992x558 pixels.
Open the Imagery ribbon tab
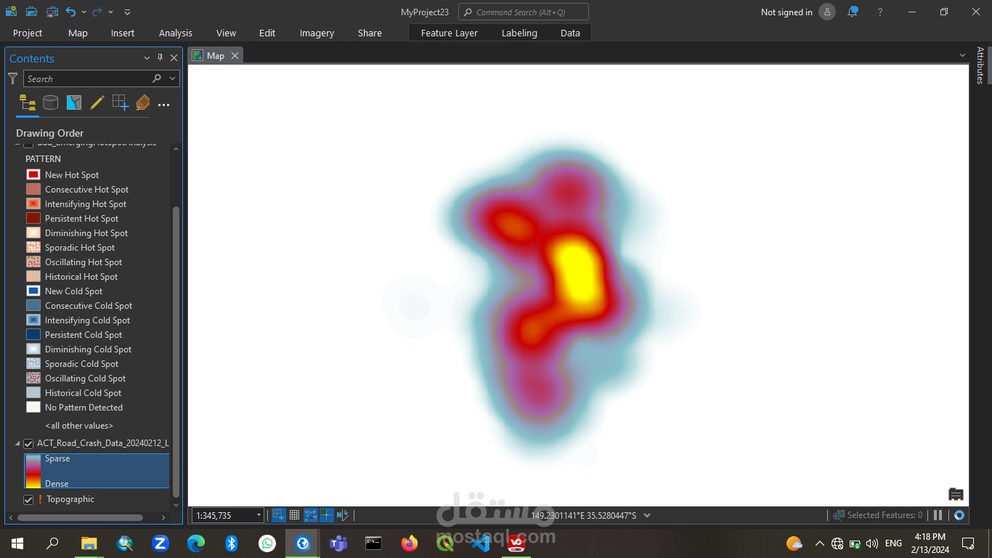coord(317,33)
